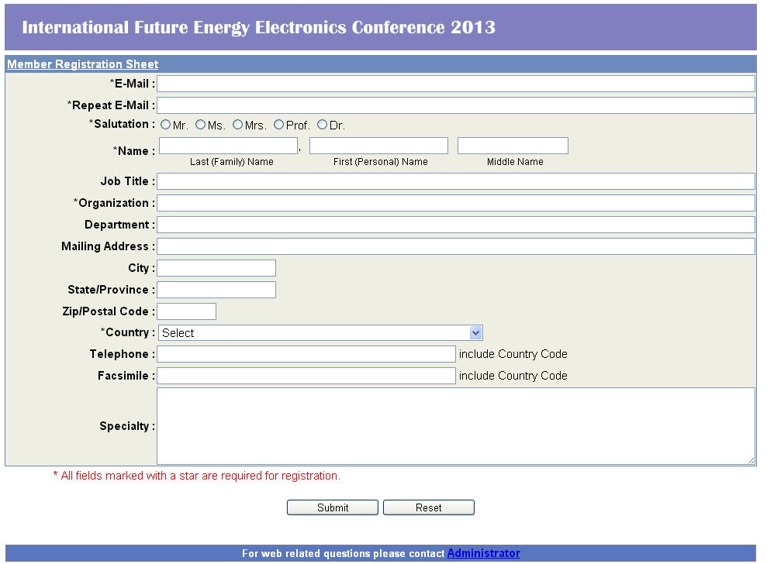Select the Mr. salutation radio button

165,125
